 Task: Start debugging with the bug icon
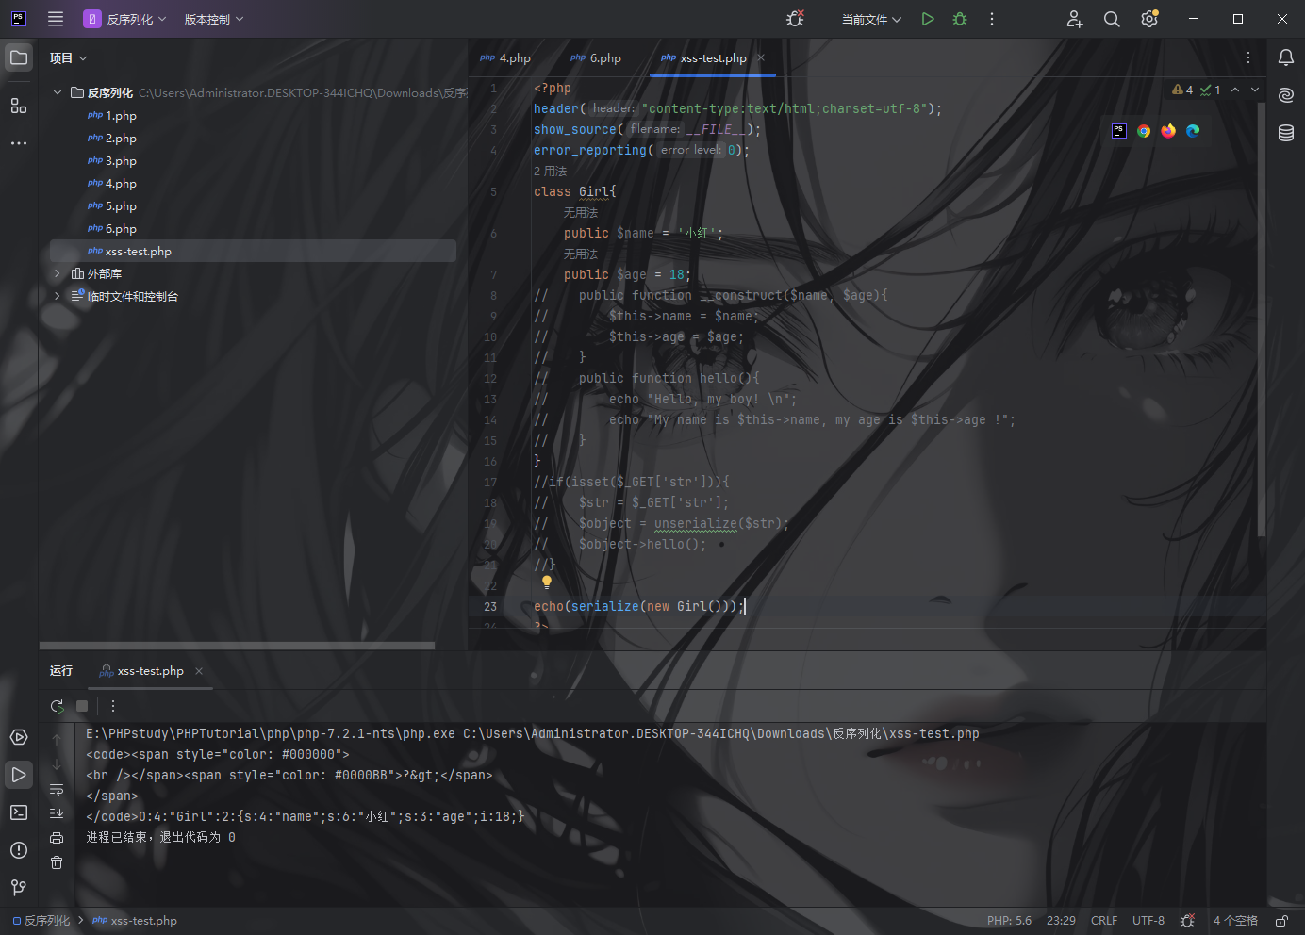(x=960, y=19)
